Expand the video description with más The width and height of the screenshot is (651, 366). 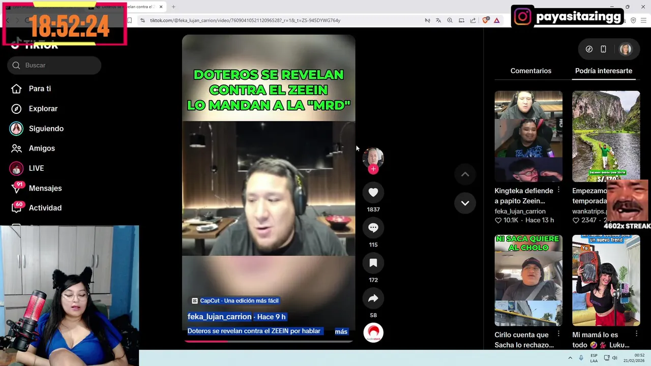click(x=341, y=331)
